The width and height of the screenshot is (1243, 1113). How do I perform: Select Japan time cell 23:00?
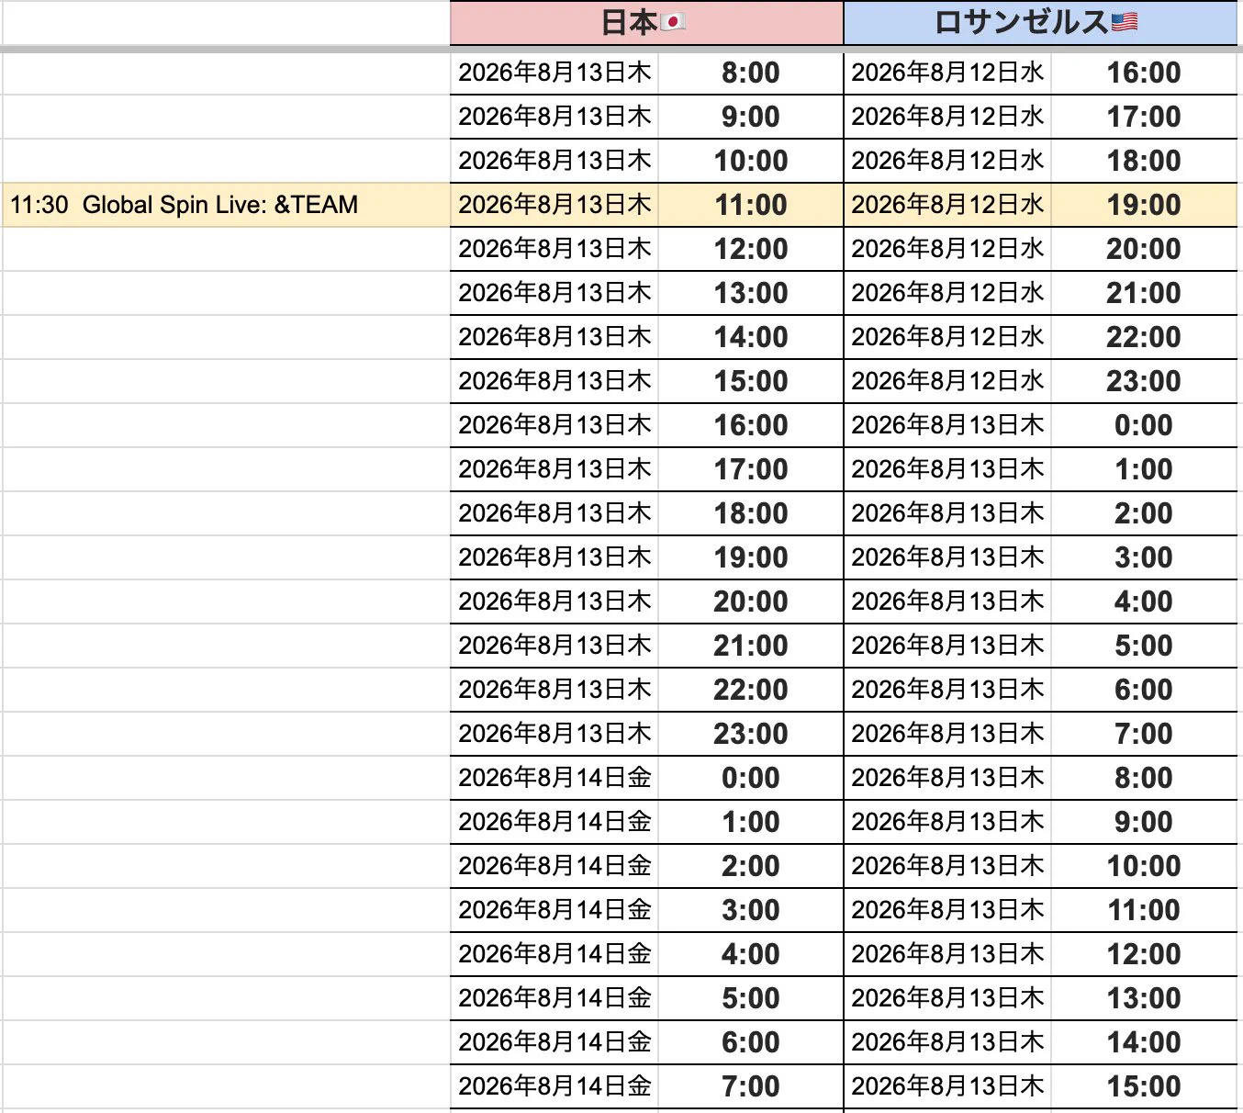tap(750, 734)
